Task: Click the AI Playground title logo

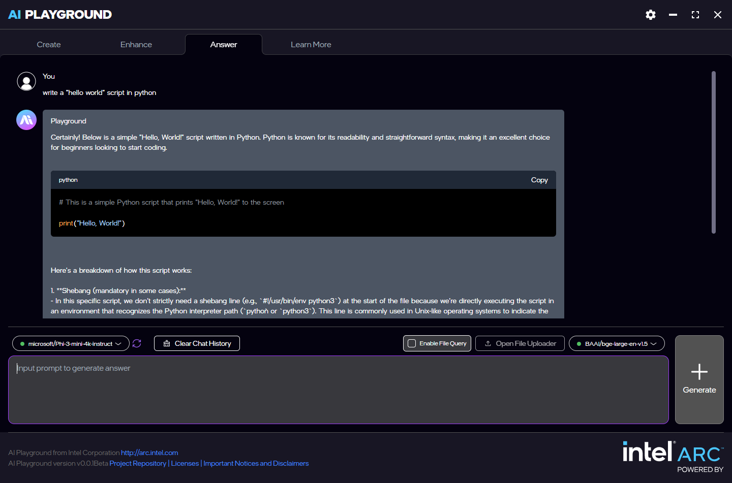Action: point(60,15)
